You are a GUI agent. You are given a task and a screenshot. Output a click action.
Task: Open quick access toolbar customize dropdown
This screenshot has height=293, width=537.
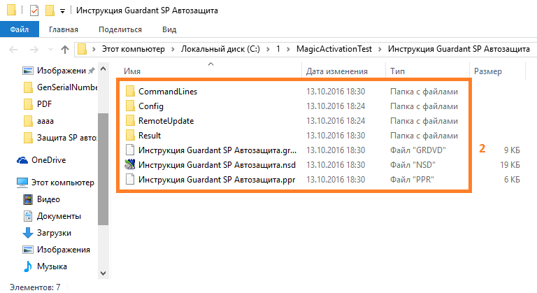pos(62,11)
